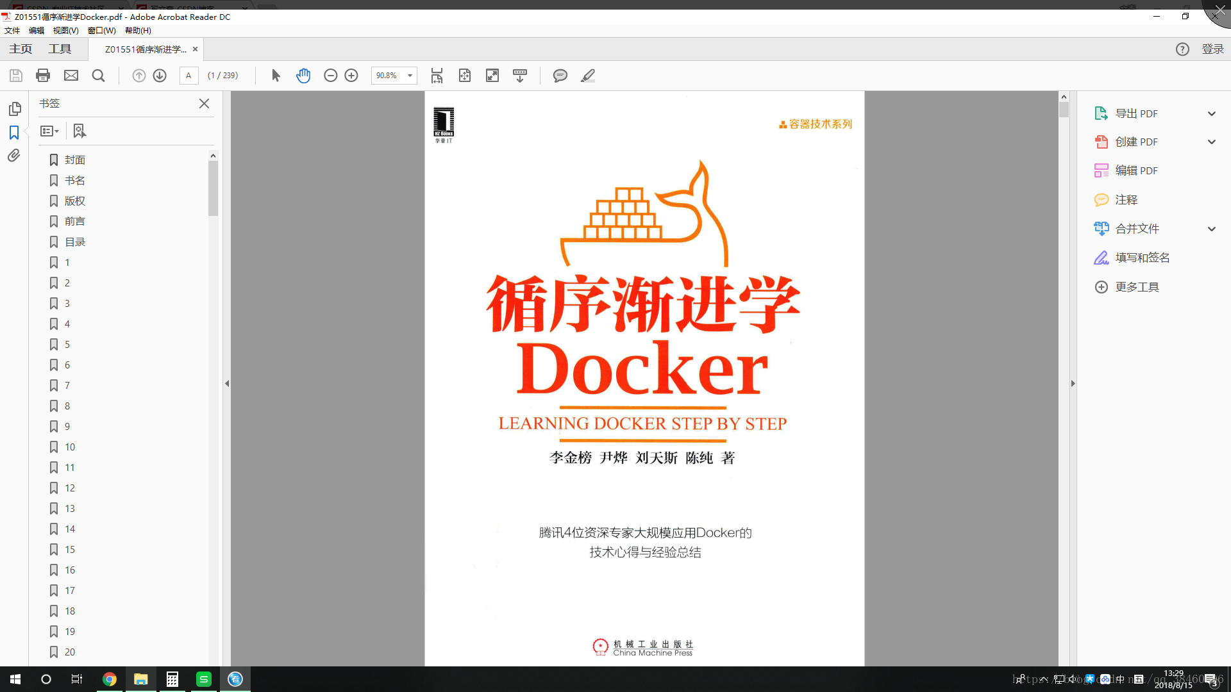Click the A page label box
This screenshot has width=1231, height=692.
pyautogui.click(x=188, y=76)
